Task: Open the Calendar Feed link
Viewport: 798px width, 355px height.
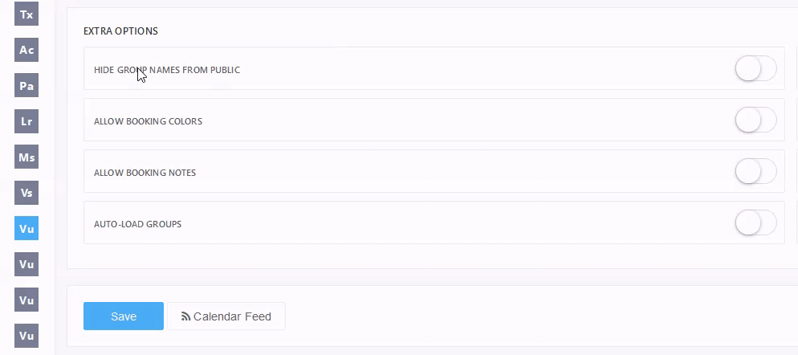Action: coord(232,316)
